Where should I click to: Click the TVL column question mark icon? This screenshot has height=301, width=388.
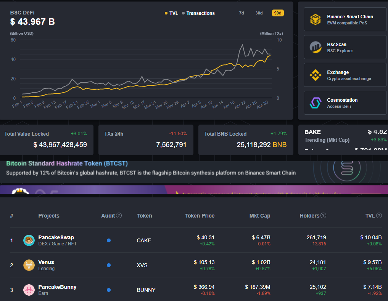pyautogui.click(x=379, y=216)
